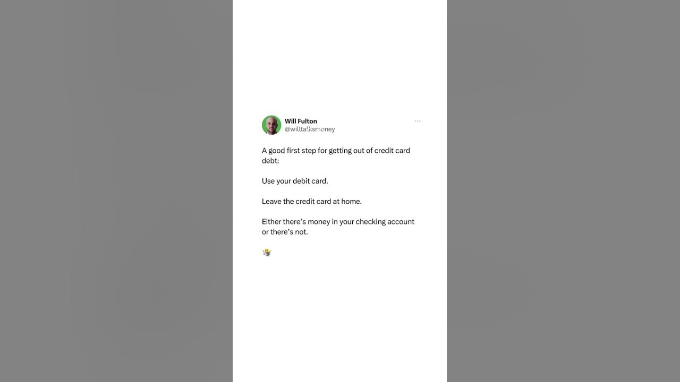Open Will Fulton's profile name link

301,121
